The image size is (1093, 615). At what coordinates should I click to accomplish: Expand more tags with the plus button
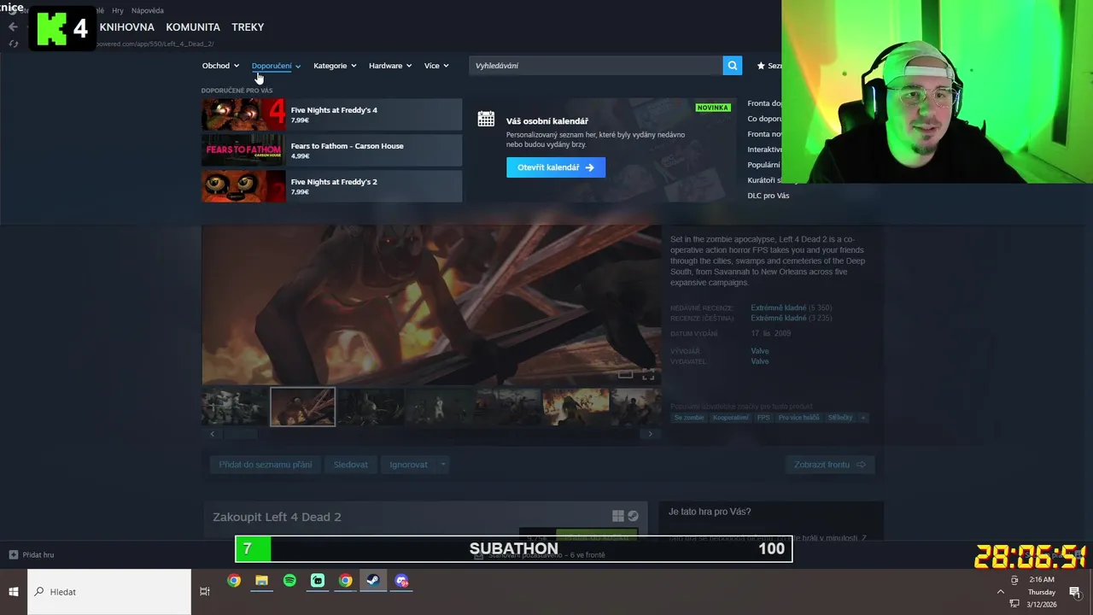click(x=862, y=418)
